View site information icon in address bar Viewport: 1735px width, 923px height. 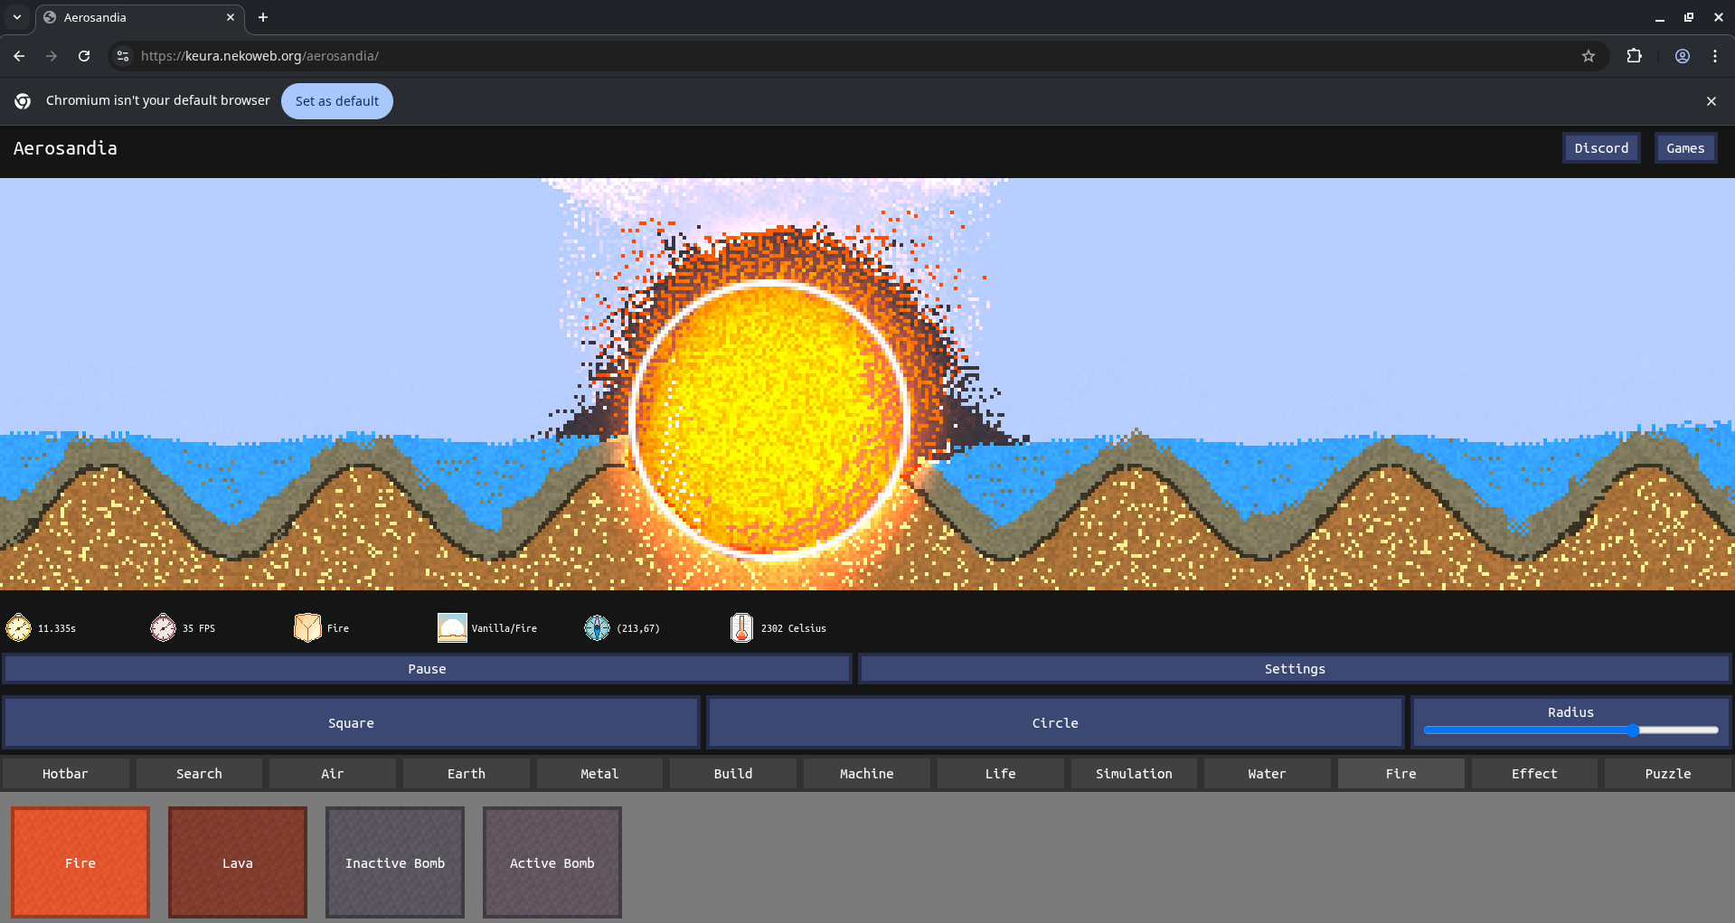[x=123, y=56]
